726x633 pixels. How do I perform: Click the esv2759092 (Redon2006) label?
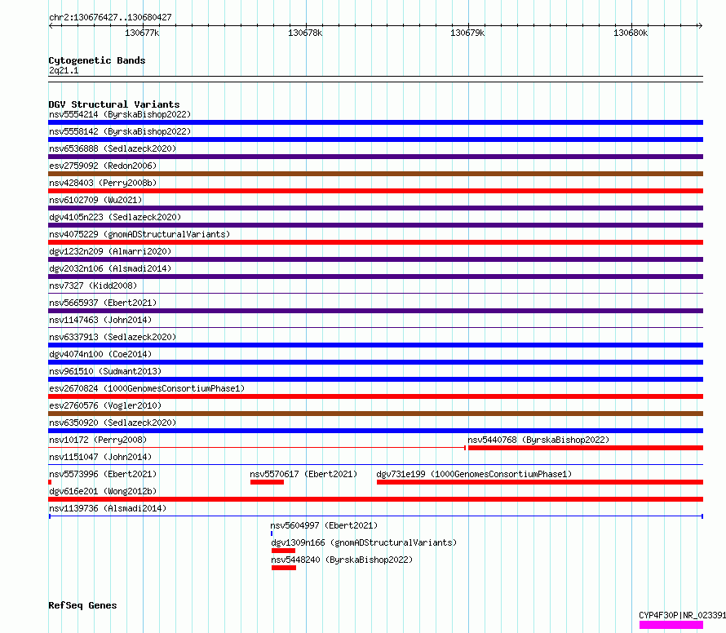point(103,166)
